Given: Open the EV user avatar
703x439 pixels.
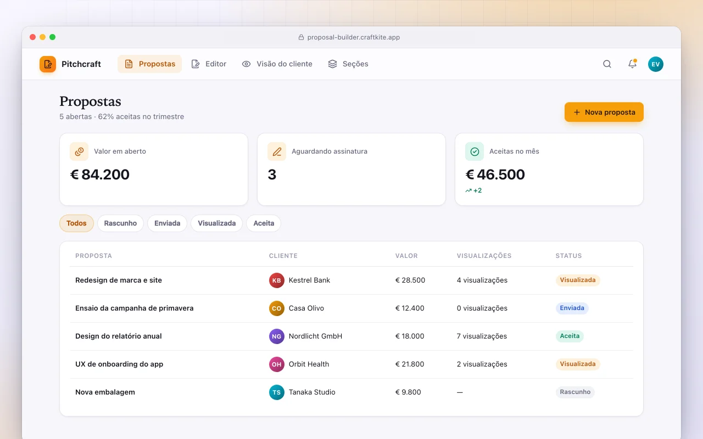Looking at the screenshot, I should [656, 64].
